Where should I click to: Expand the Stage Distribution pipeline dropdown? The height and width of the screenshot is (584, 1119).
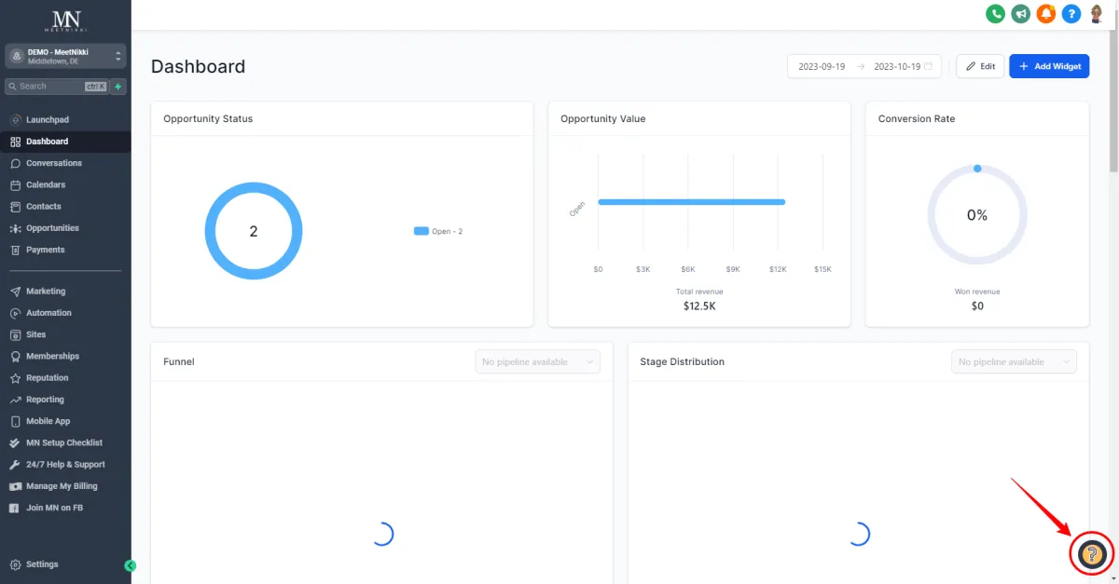tap(1014, 361)
